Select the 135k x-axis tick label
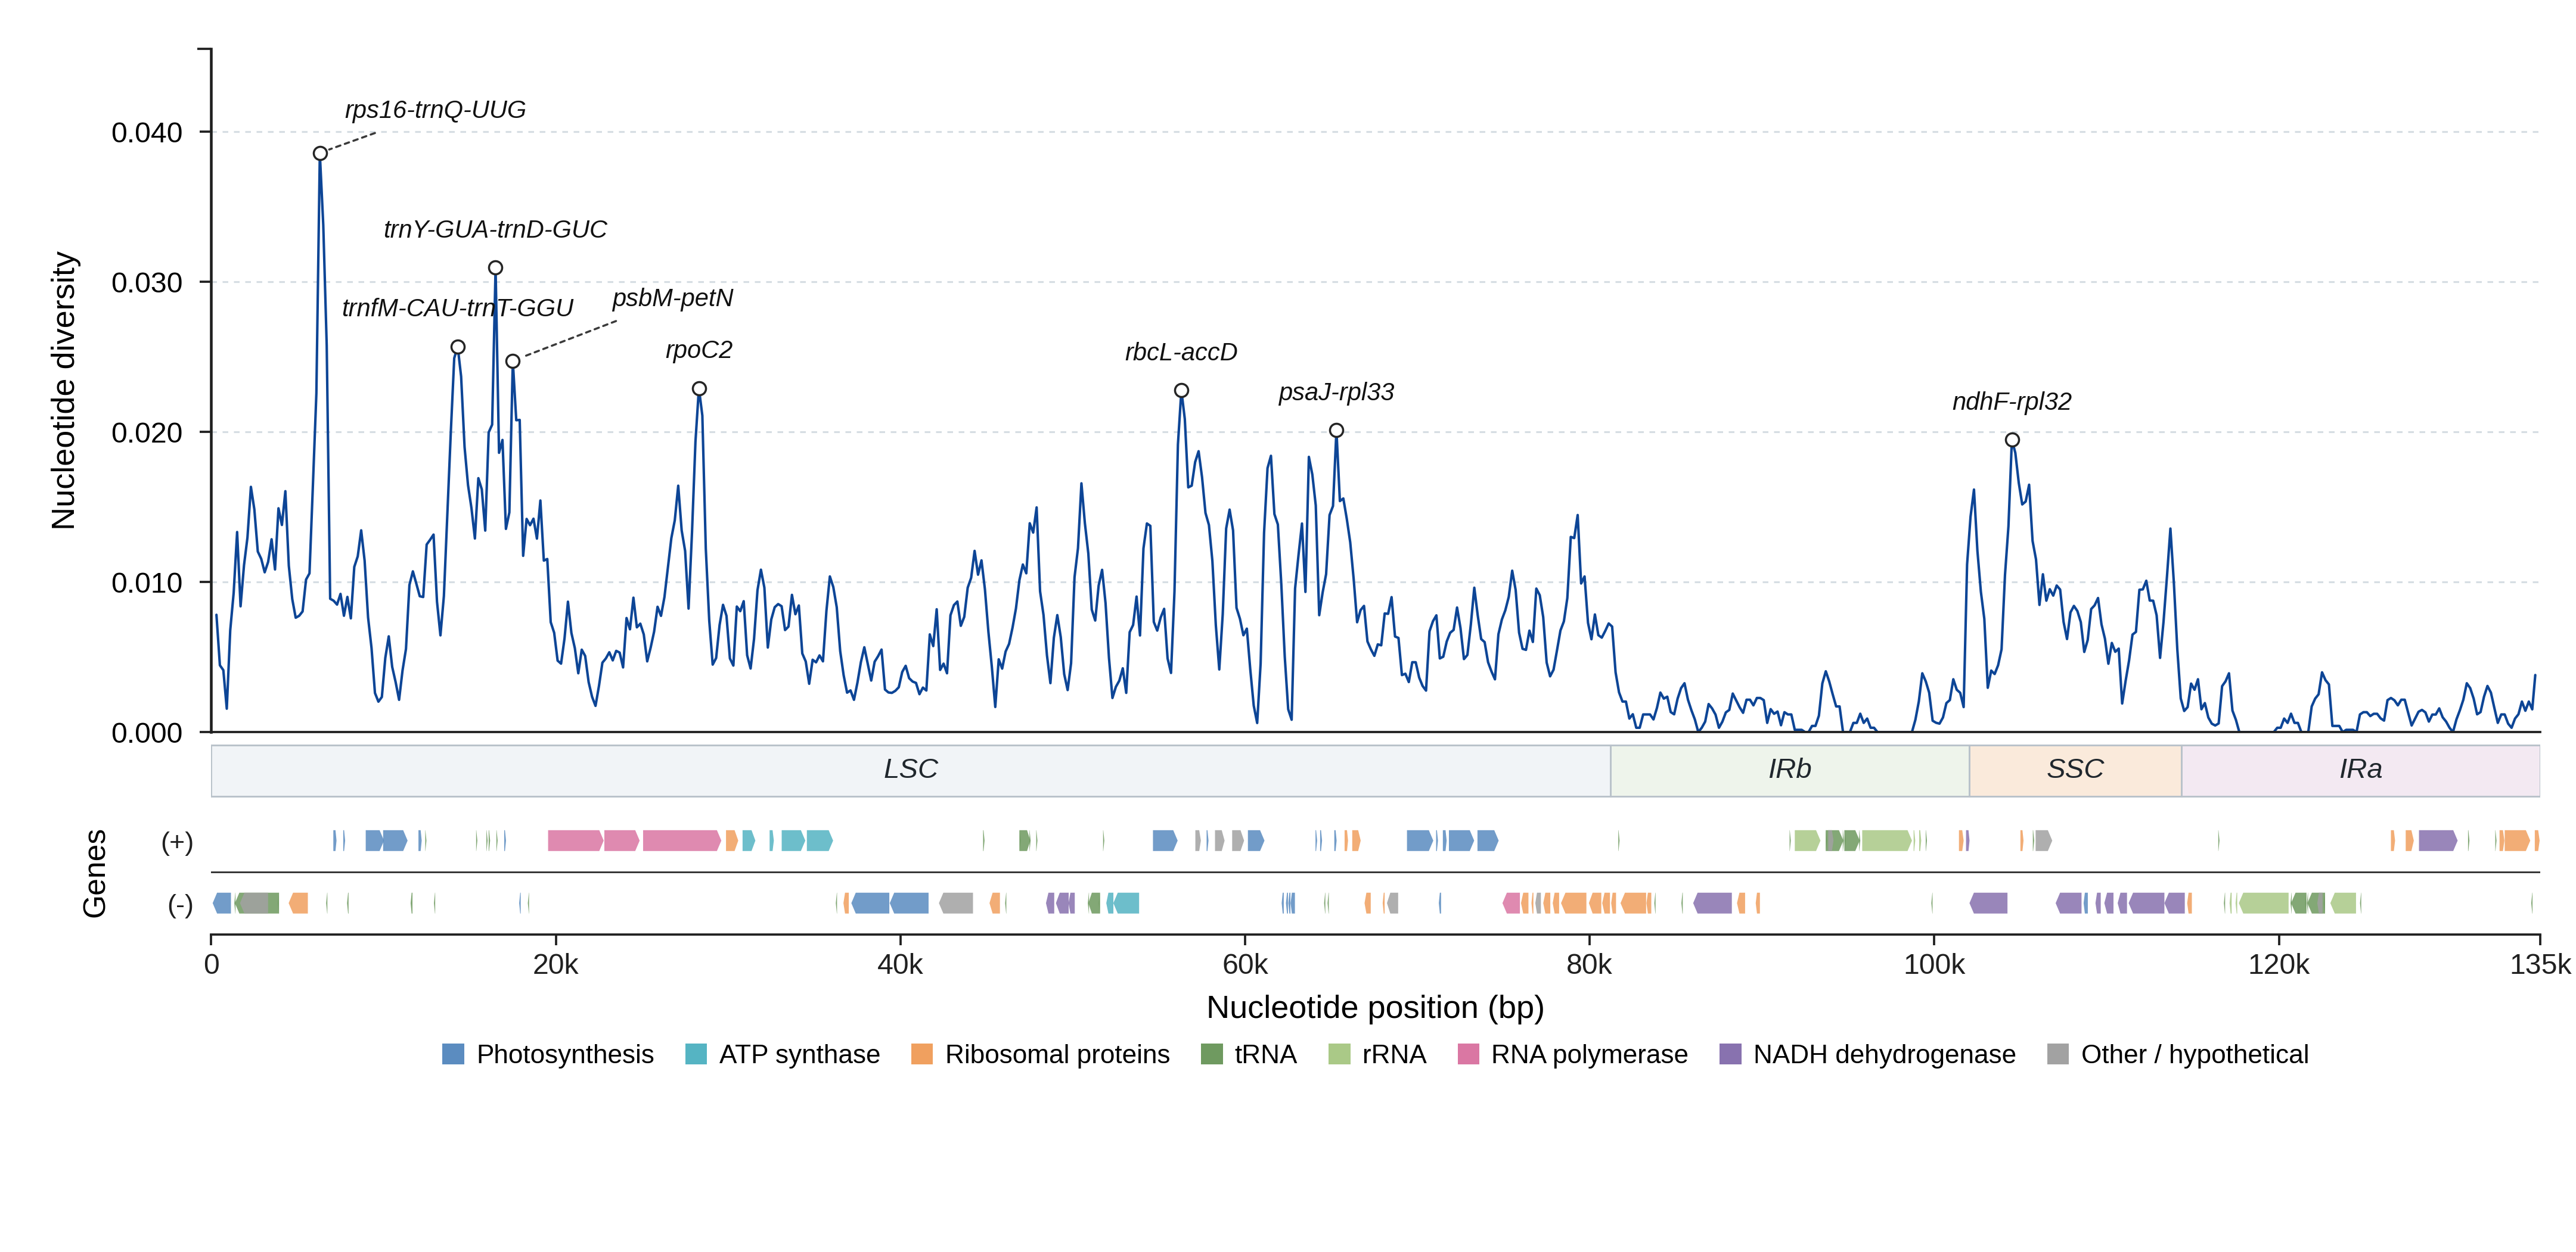 [x=2540, y=966]
